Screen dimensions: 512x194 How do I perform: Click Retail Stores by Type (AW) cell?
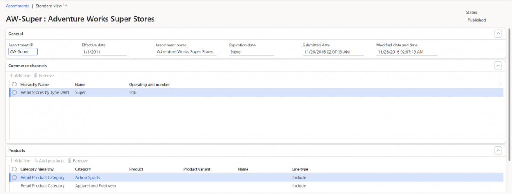click(x=45, y=92)
